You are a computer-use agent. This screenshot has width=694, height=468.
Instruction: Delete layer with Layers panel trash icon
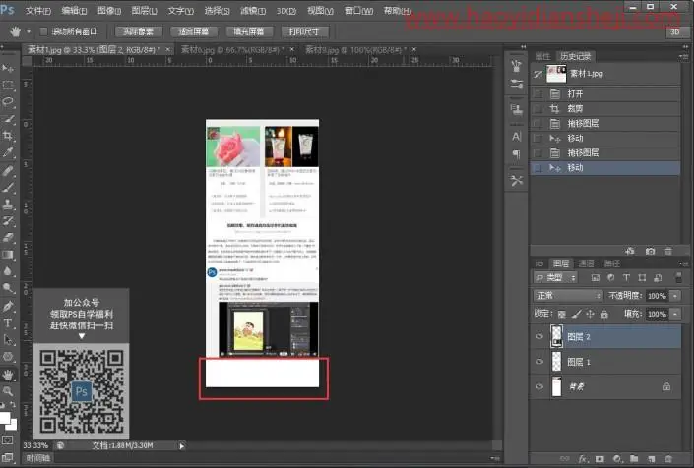point(668,459)
